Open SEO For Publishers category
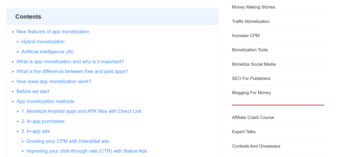Viewport: 353px width, 157px height. point(251,78)
